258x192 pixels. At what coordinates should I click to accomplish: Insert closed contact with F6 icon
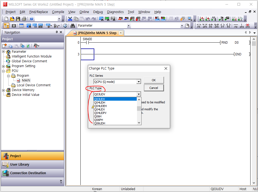point(211,26)
